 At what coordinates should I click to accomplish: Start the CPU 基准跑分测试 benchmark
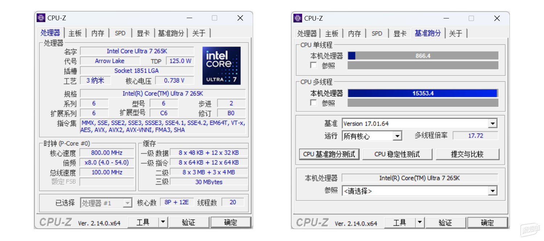click(x=329, y=154)
